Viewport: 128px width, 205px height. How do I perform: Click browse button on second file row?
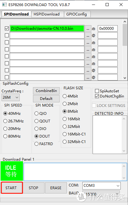[x=88, y=36]
